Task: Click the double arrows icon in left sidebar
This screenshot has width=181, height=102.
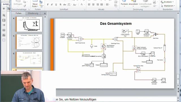Action: click(4, 25)
